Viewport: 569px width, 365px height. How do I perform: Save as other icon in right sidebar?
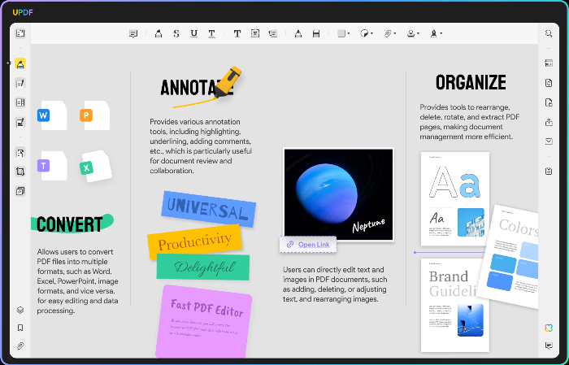549,171
